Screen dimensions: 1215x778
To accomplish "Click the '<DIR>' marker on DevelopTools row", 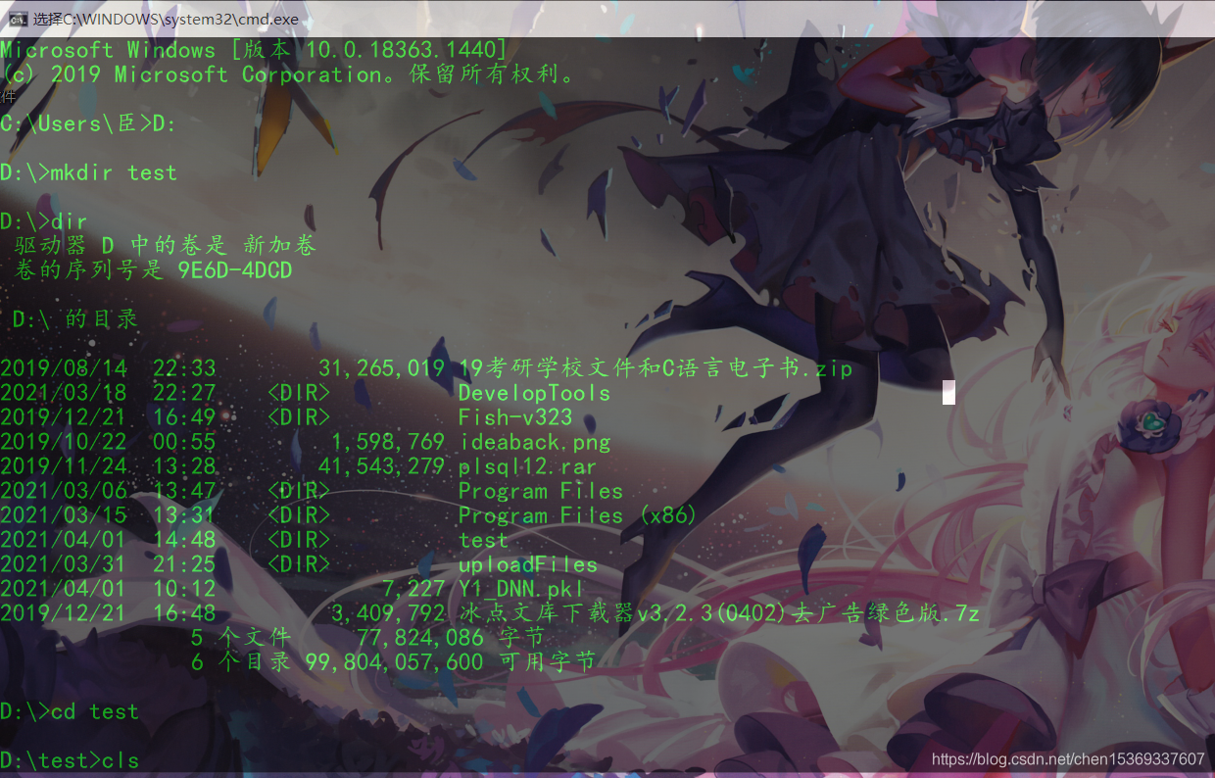I will coord(299,393).
